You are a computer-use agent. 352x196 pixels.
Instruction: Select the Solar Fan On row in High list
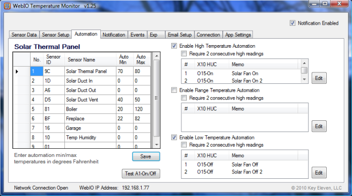pos(241,74)
